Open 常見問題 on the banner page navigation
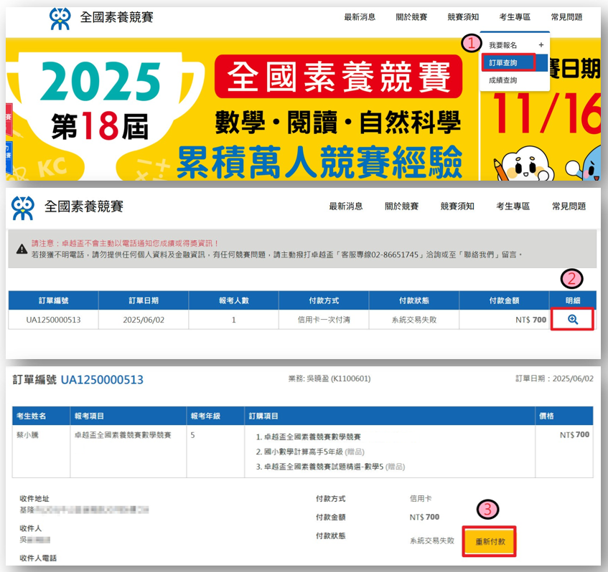 point(566,17)
